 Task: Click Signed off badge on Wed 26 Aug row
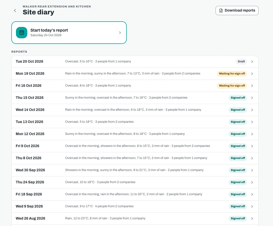[x=238, y=218]
